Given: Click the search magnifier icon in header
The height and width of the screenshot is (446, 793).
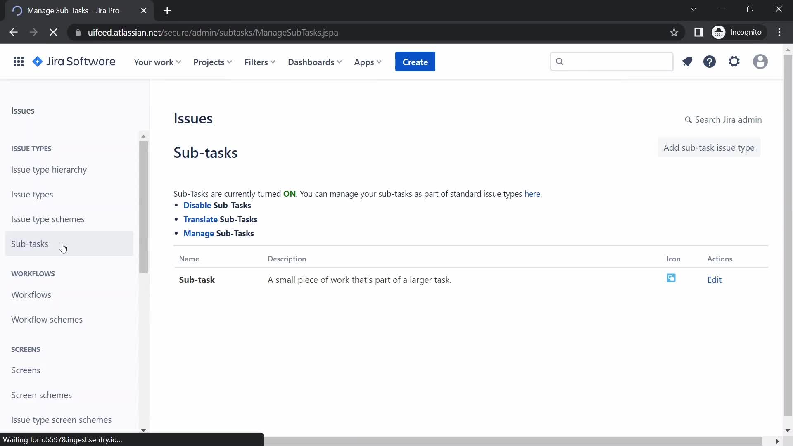Looking at the screenshot, I should point(560,62).
